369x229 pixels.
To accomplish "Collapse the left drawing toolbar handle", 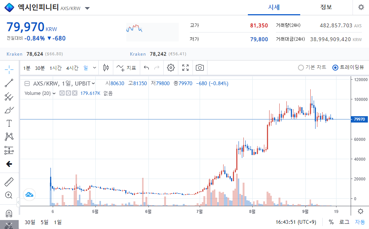I will [18, 202].
